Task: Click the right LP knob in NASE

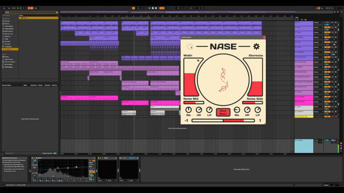Action: click(258, 110)
